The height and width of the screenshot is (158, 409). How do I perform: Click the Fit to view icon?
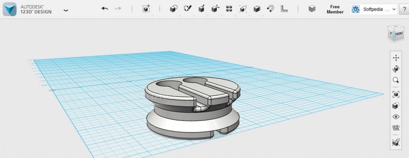click(396, 94)
